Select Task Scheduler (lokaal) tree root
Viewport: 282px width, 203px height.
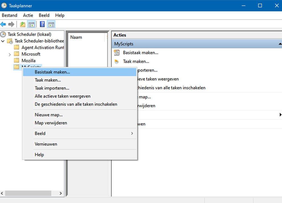pyautogui.click(x=30, y=34)
